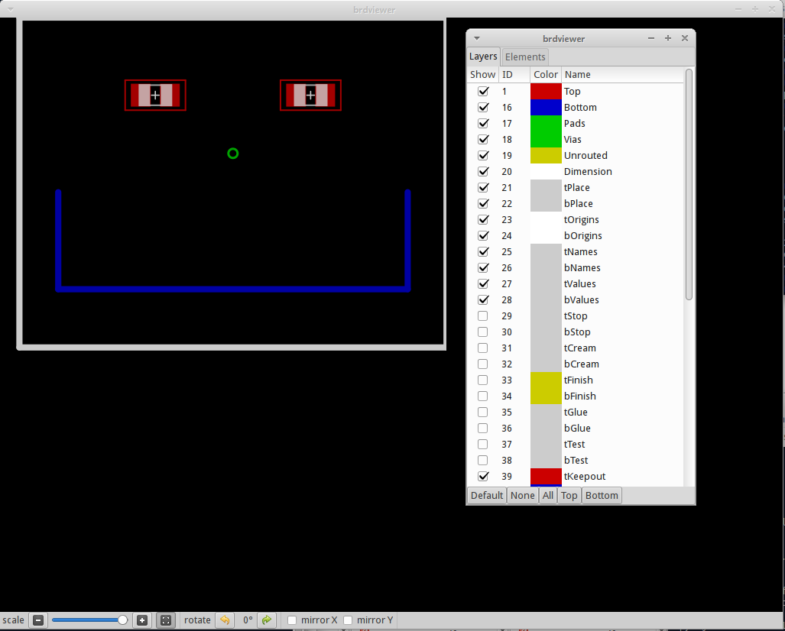Select the tOrigins layer name
Screen dimensions: 785x631
coord(581,220)
